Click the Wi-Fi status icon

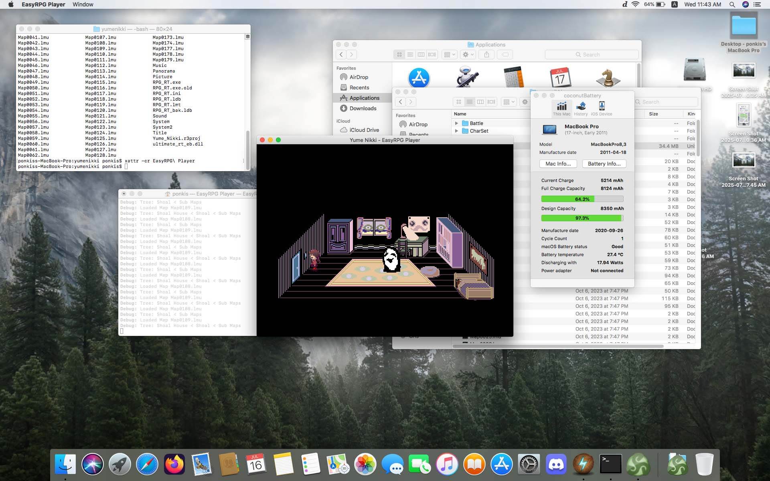coord(635,4)
